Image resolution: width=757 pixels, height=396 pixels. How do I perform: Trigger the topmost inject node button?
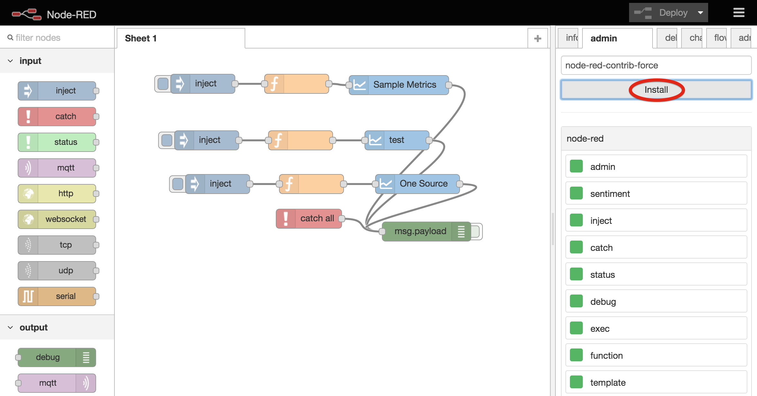pyautogui.click(x=163, y=84)
